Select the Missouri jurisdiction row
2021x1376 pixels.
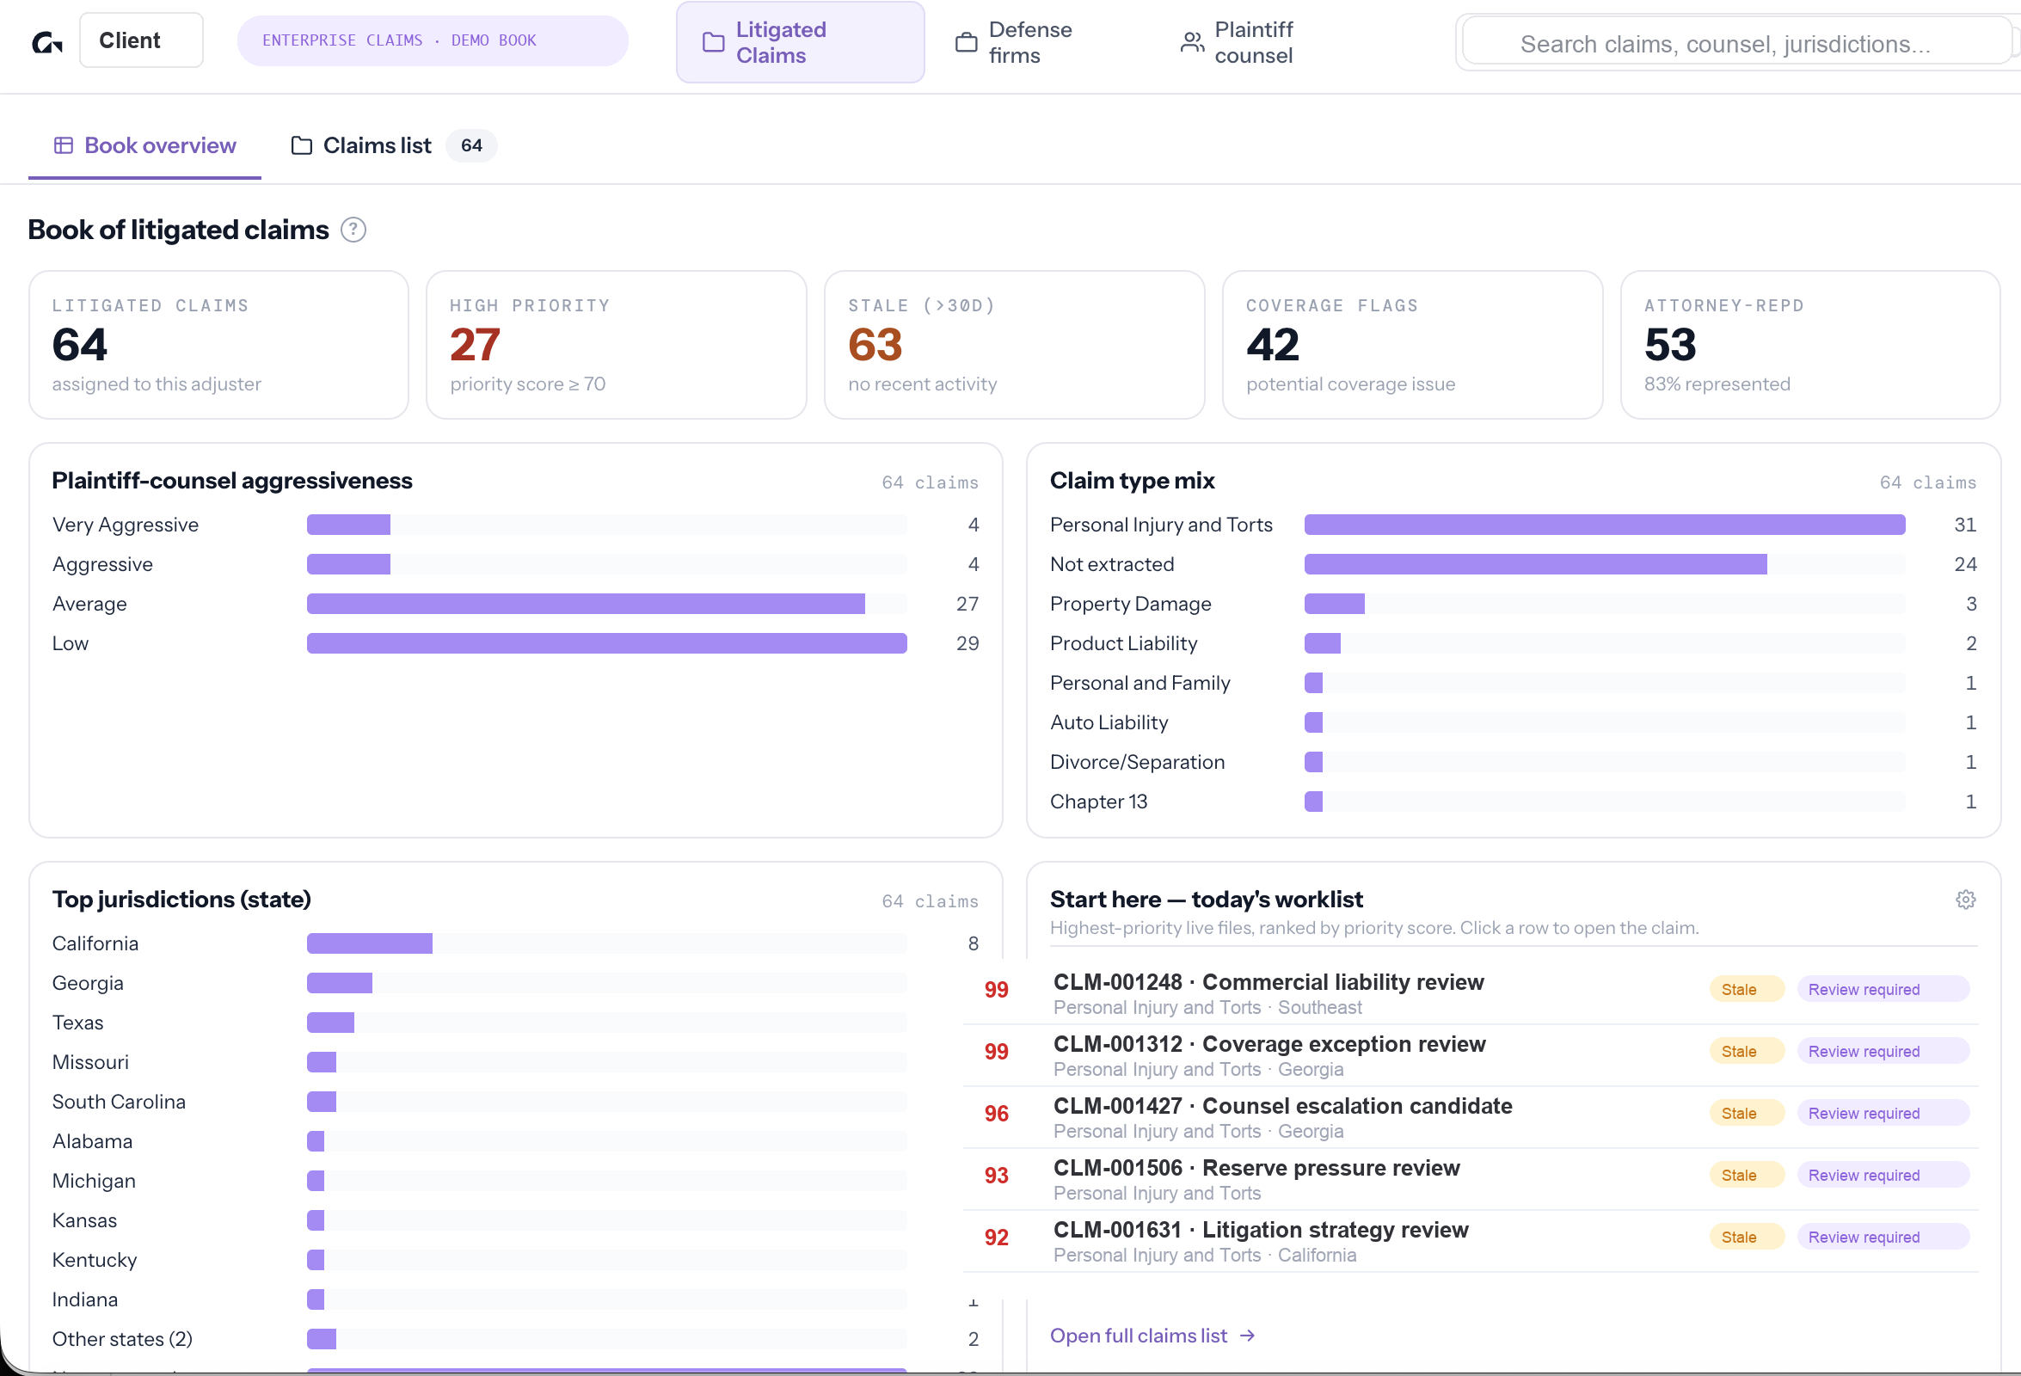click(x=515, y=1062)
